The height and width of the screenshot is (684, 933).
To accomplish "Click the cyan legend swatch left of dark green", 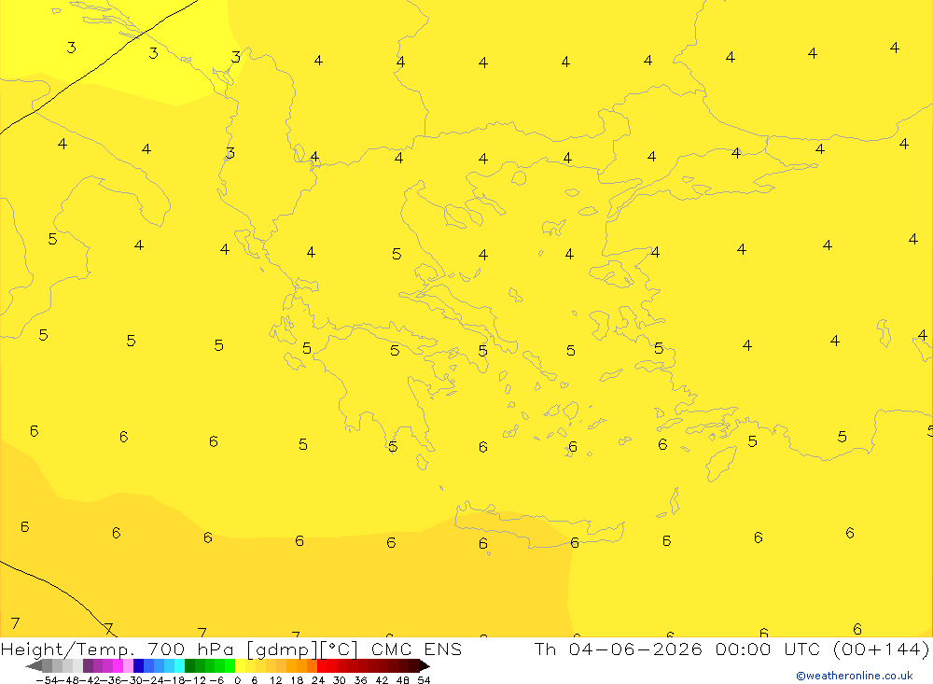I will 179,666.
